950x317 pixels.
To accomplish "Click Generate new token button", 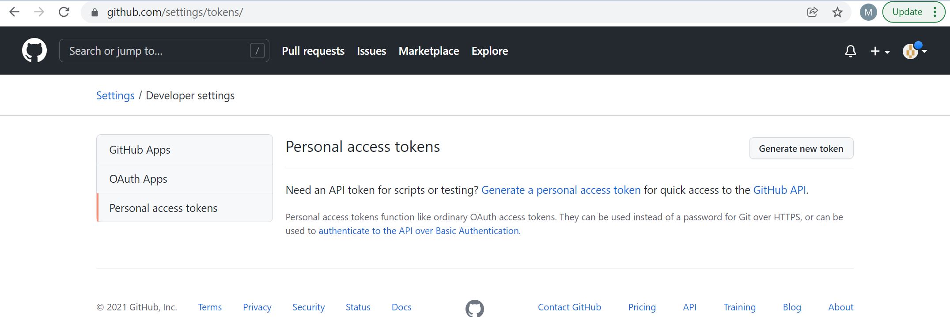I will pos(801,148).
